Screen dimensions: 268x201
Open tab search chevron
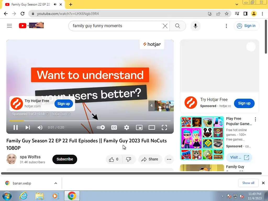coord(237,4)
